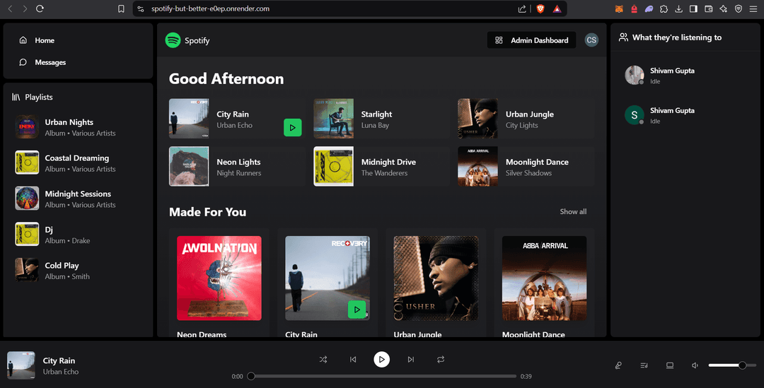Open the browser sidebar panel icon

coord(693,8)
